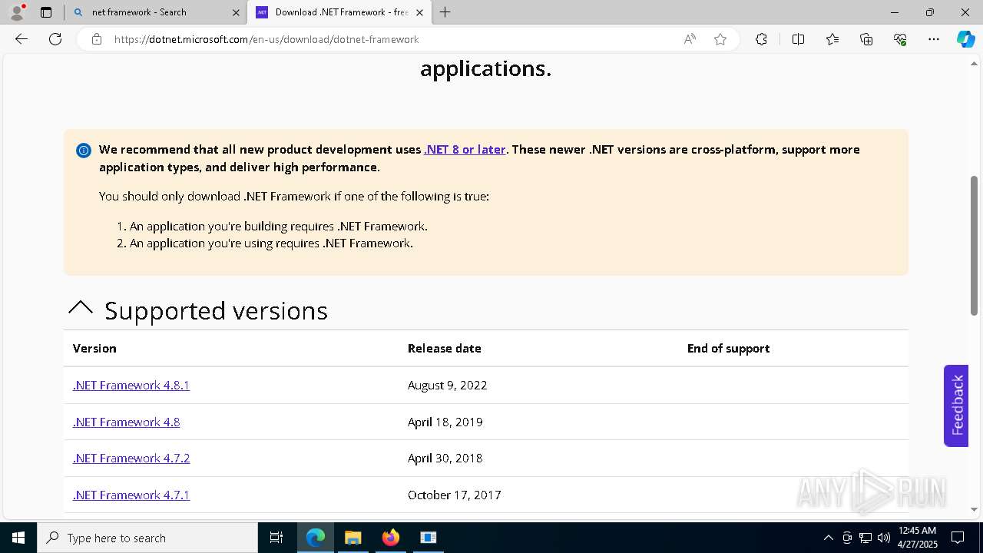
Task: Open .NET Framework 4.8.1 link
Action: click(x=131, y=385)
